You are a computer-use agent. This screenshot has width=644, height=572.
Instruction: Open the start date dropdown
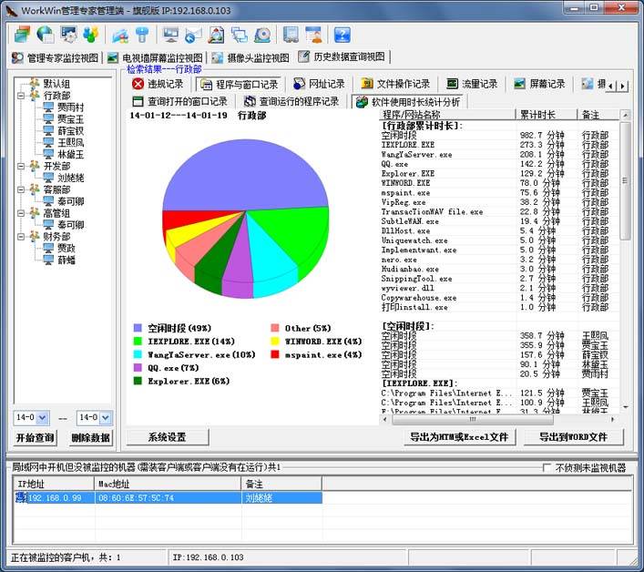pyautogui.click(x=42, y=418)
